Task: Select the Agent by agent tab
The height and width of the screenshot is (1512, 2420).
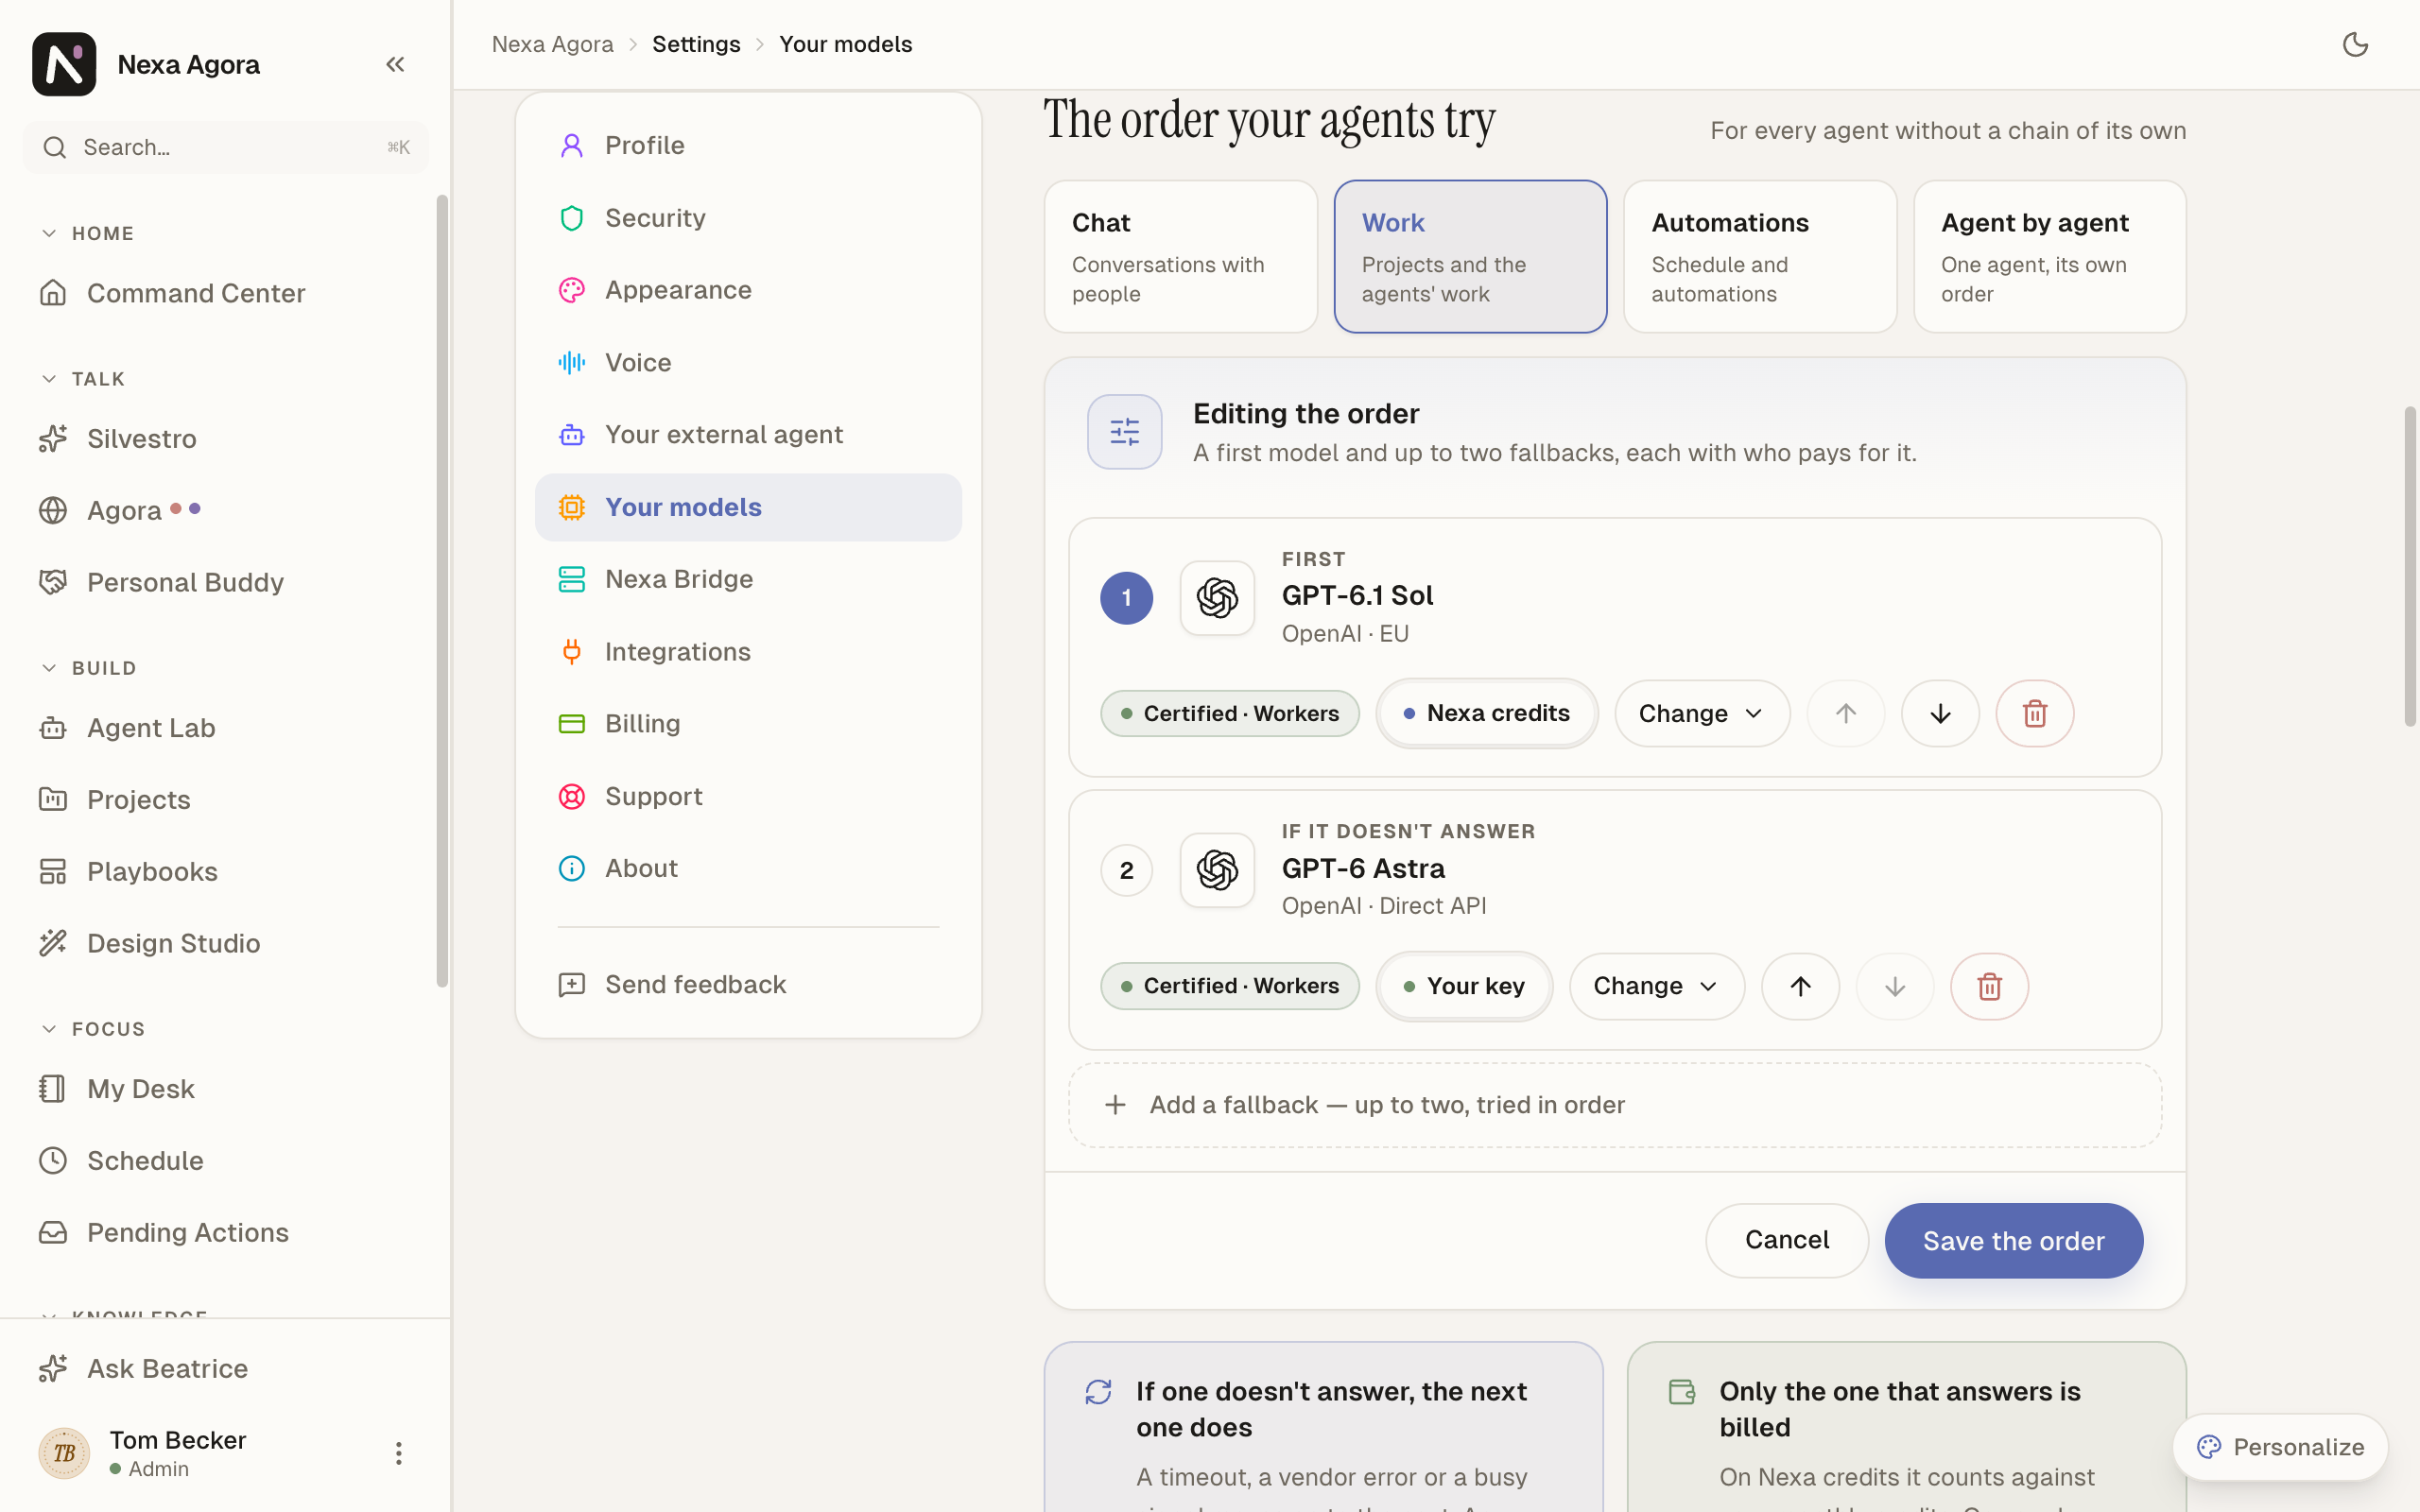Action: click(2049, 256)
